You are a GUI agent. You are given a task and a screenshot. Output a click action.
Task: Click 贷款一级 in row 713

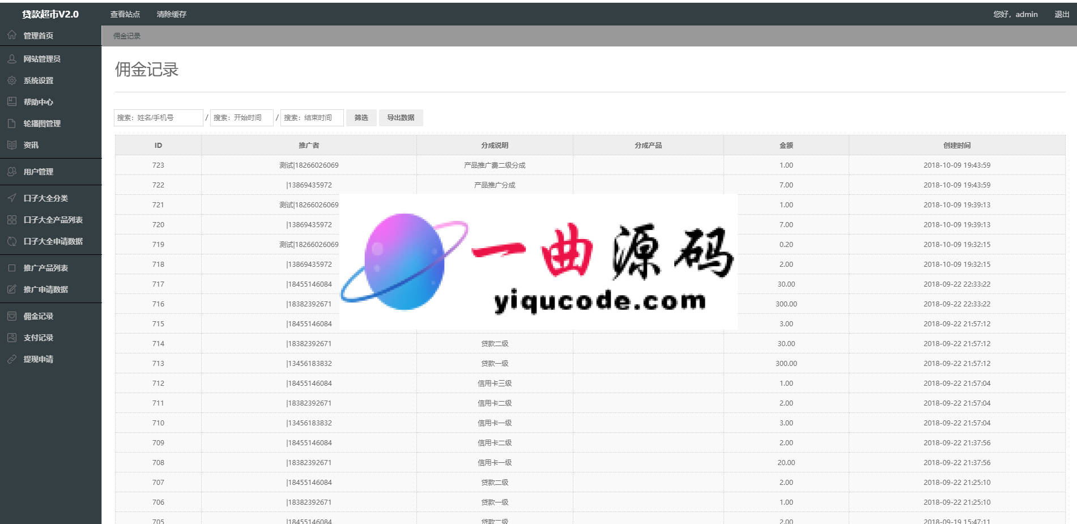tap(495, 363)
